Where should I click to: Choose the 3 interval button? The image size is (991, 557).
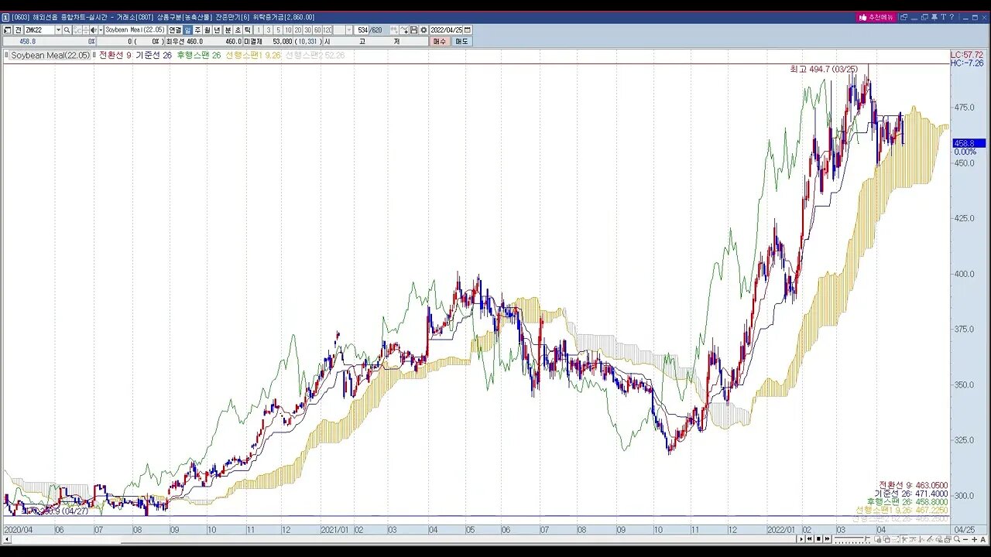click(x=268, y=30)
